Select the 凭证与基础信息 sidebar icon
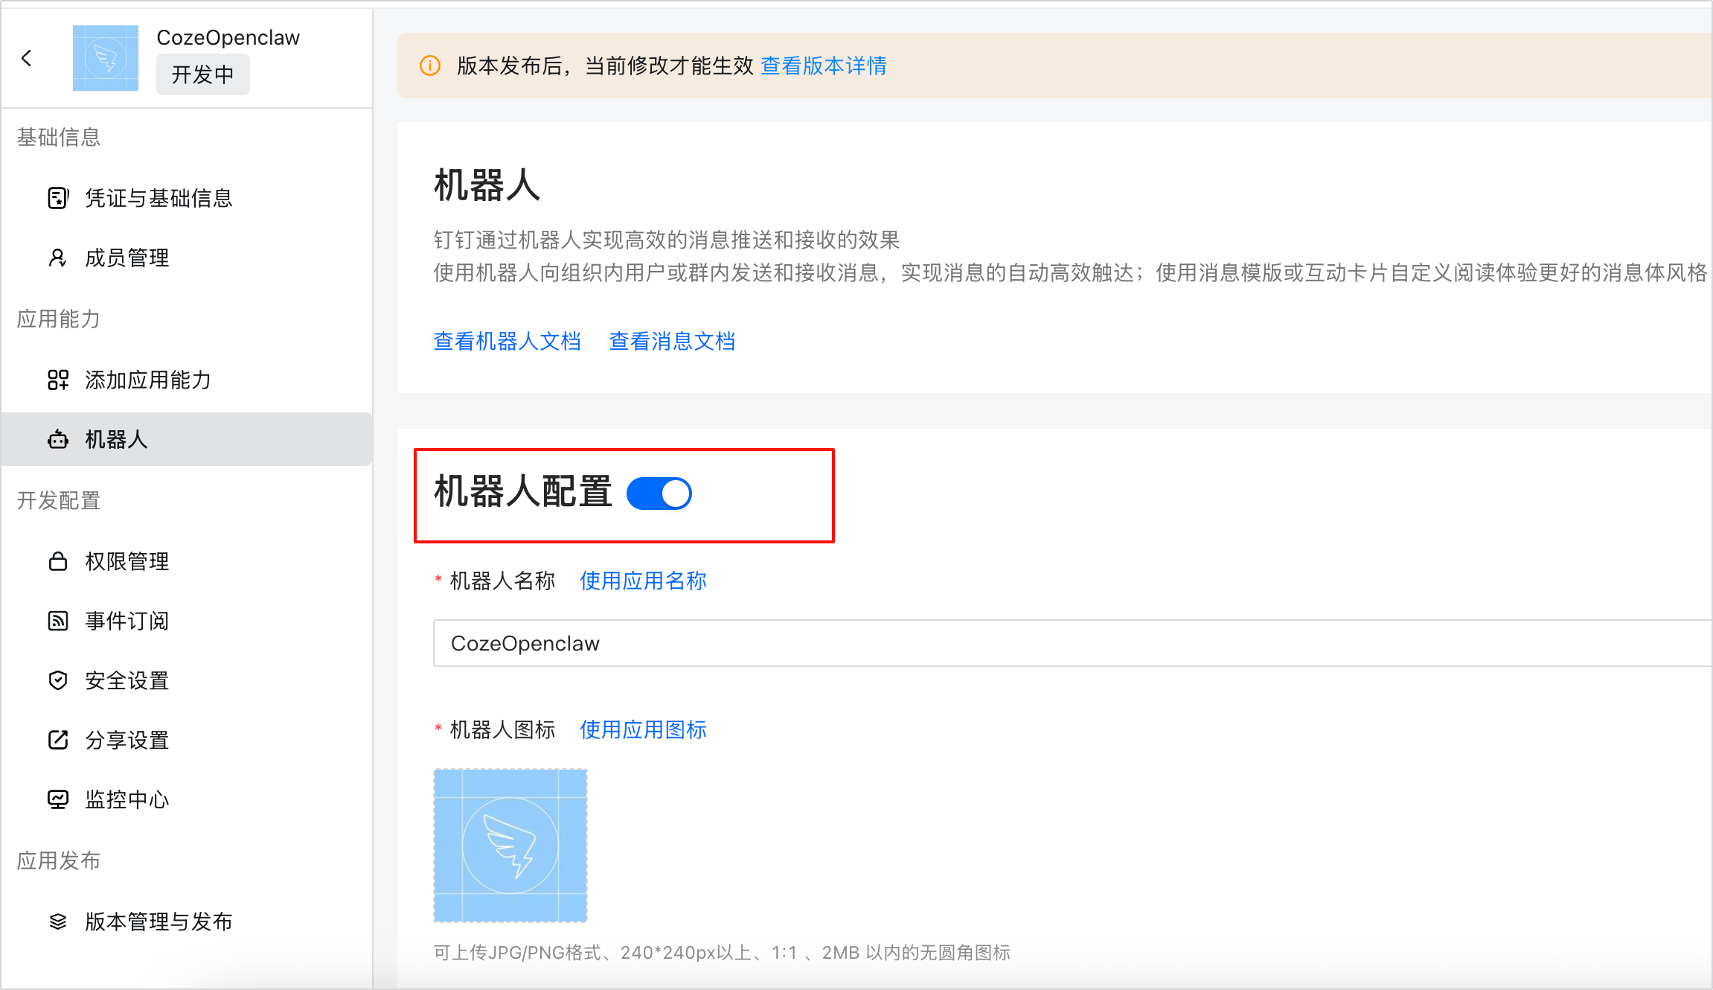The height and width of the screenshot is (990, 1713). point(59,198)
